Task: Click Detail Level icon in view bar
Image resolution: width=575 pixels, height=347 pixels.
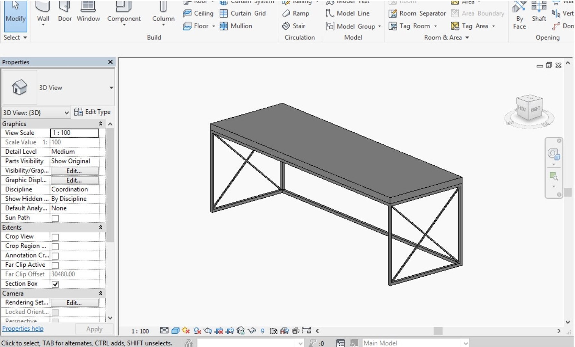Action: tap(164, 331)
